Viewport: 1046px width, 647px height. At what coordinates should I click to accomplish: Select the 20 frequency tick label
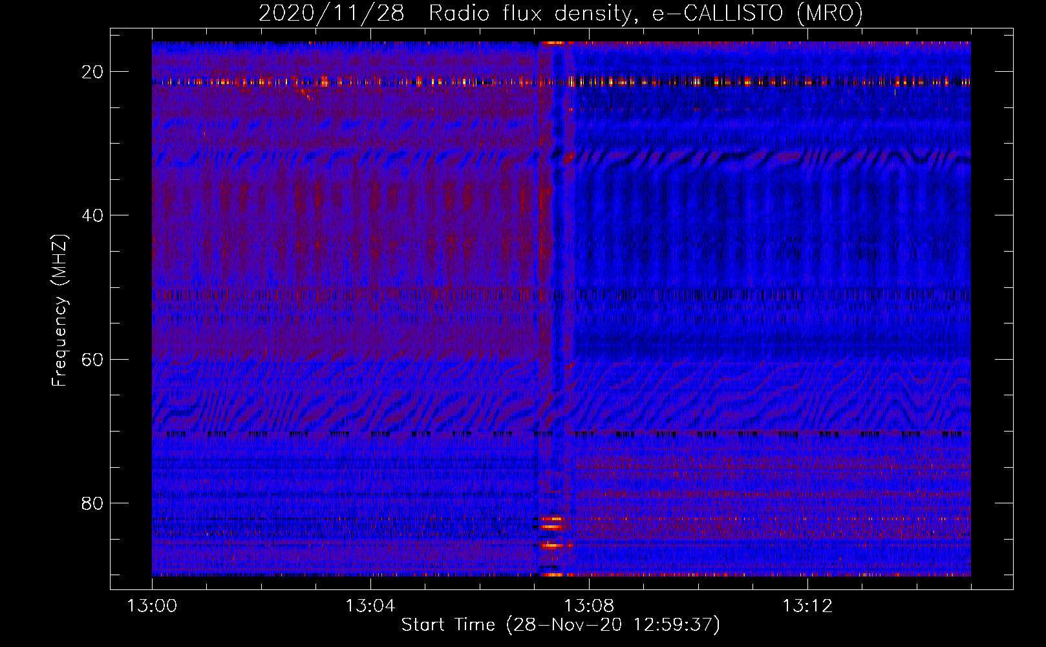tap(93, 72)
